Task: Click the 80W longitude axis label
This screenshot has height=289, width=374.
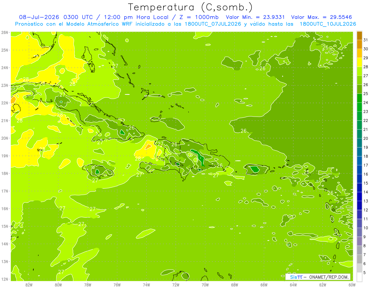Action: pos(58,285)
